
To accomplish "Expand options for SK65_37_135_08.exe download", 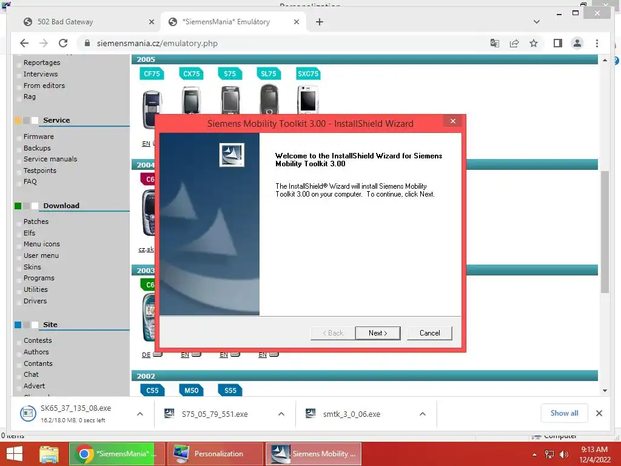I will pos(140,414).
